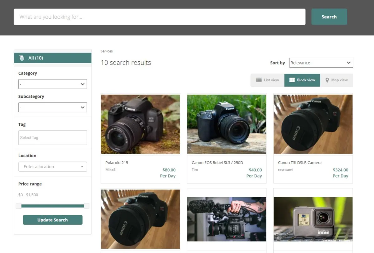Open the Polaroid 215 listing title

pyautogui.click(x=117, y=163)
